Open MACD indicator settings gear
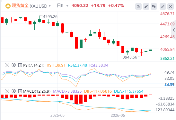Image resolution: width=176 pixels, height=120 pixels. coord(13,91)
